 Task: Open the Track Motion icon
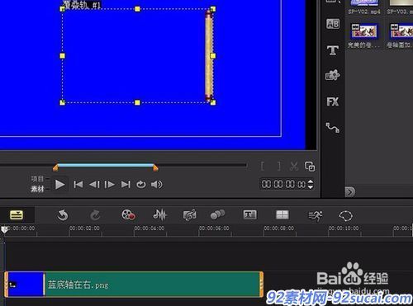(217, 214)
